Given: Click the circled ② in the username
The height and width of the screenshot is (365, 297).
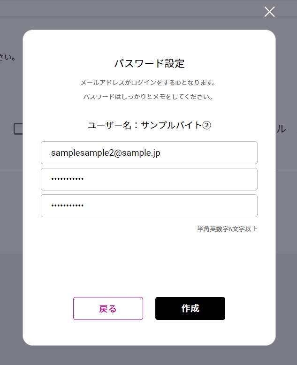Looking at the screenshot, I should click(x=206, y=125).
